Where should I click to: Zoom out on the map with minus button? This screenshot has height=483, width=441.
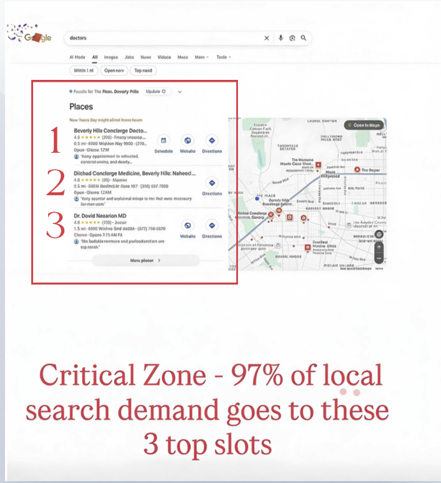click(379, 258)
